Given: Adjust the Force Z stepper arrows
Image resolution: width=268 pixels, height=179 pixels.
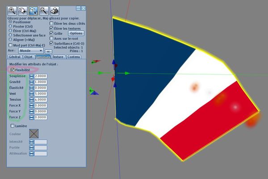Looking at the screenshot, I should [x=31, y=117].
